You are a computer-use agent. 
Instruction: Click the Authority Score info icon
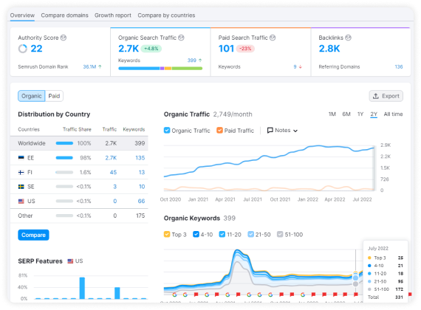tap(64, 38)
